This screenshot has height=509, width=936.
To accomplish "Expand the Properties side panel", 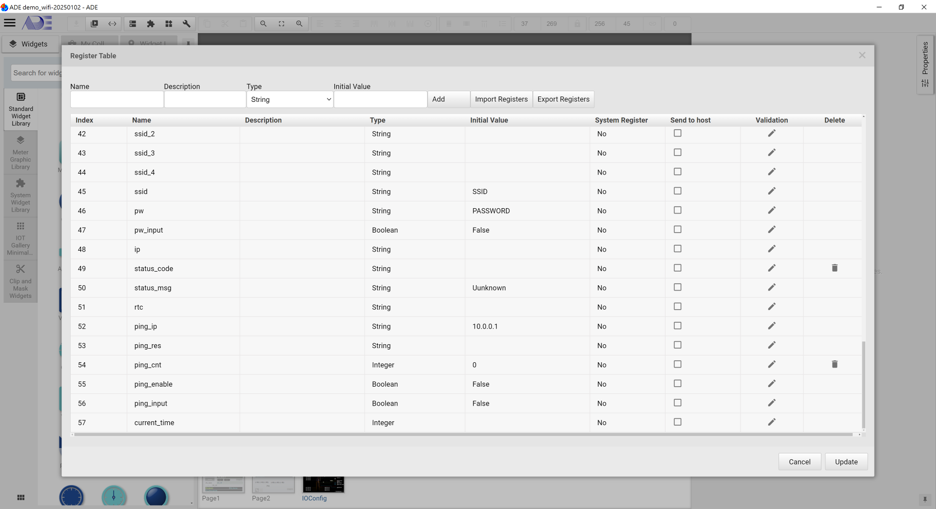I will coord(925,64).
